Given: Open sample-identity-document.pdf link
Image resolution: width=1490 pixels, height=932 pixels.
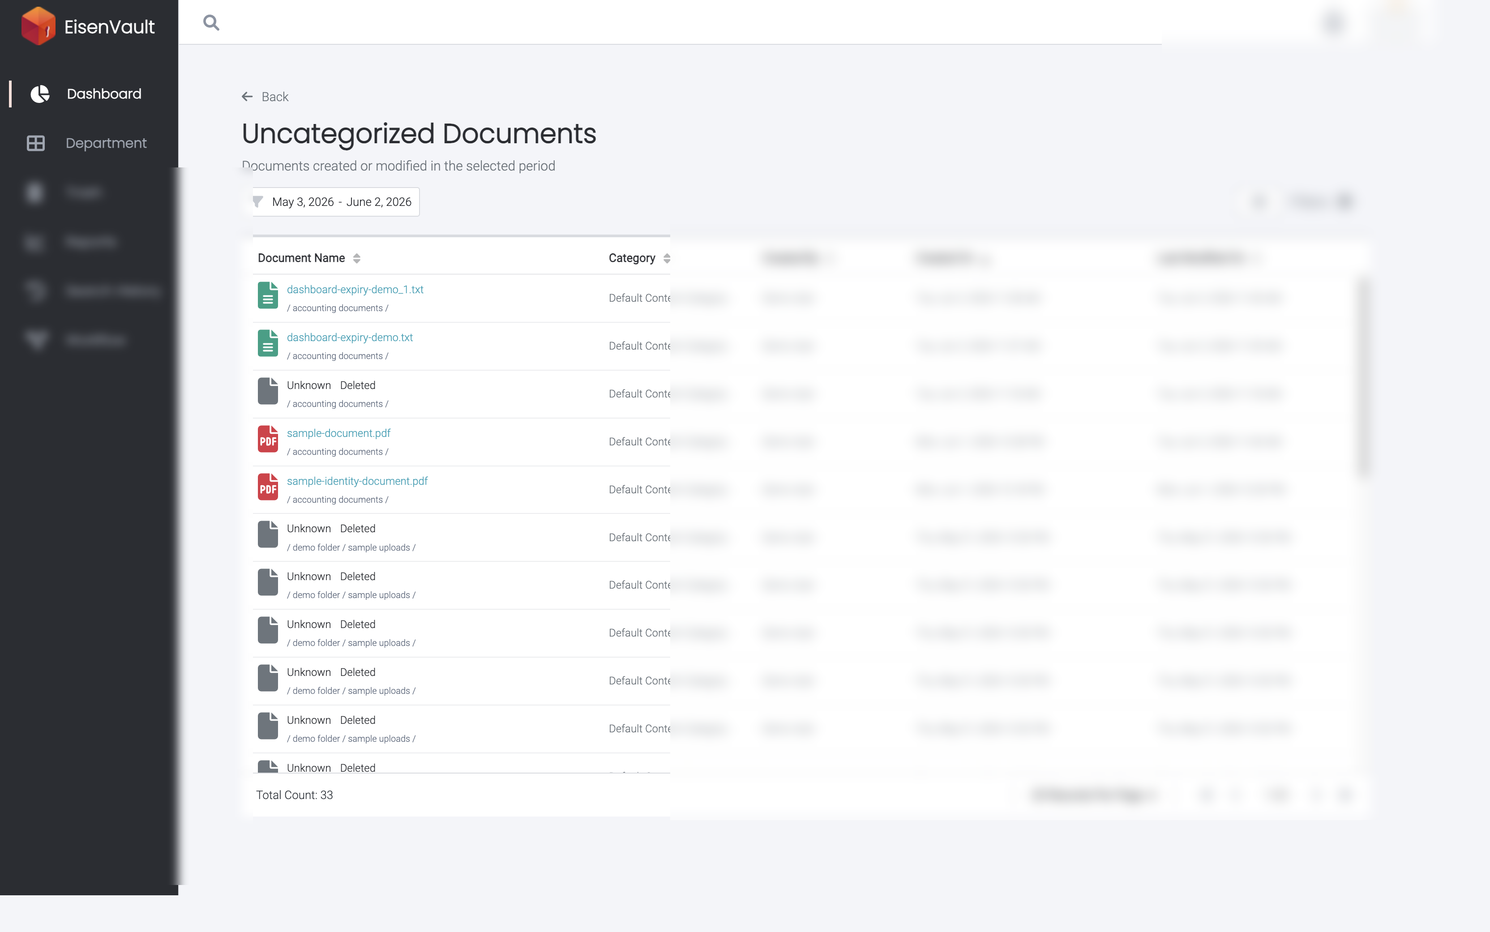Looking at the screenshot, I should click(357, 481).
